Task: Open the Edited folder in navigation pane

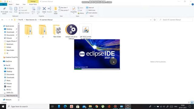Action: click(9, 47)
